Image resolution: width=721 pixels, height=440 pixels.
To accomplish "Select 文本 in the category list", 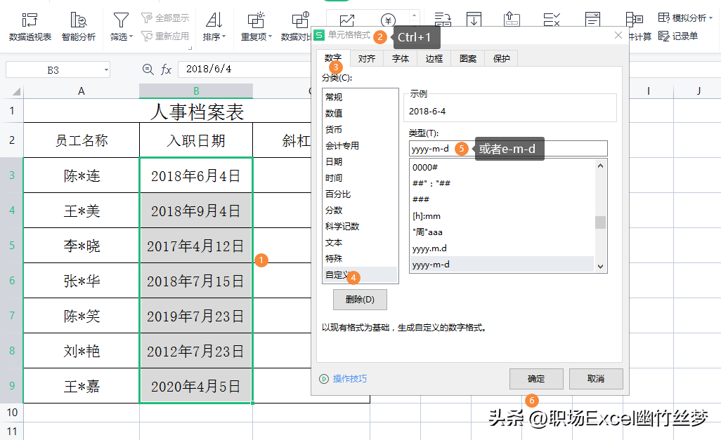I will (360, 243).
